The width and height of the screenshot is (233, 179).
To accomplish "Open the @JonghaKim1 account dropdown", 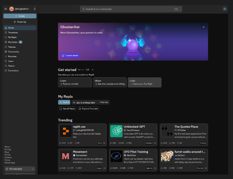I will tap(23, 9).
